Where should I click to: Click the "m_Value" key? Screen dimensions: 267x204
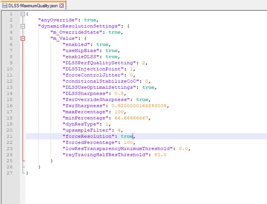64,38
